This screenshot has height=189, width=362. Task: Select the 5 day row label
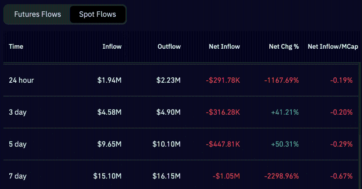click(x=18, y=144)
